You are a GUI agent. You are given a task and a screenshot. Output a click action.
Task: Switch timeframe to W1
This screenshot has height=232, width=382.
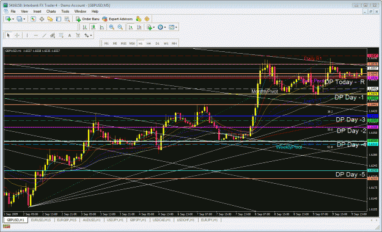(166, 43)
